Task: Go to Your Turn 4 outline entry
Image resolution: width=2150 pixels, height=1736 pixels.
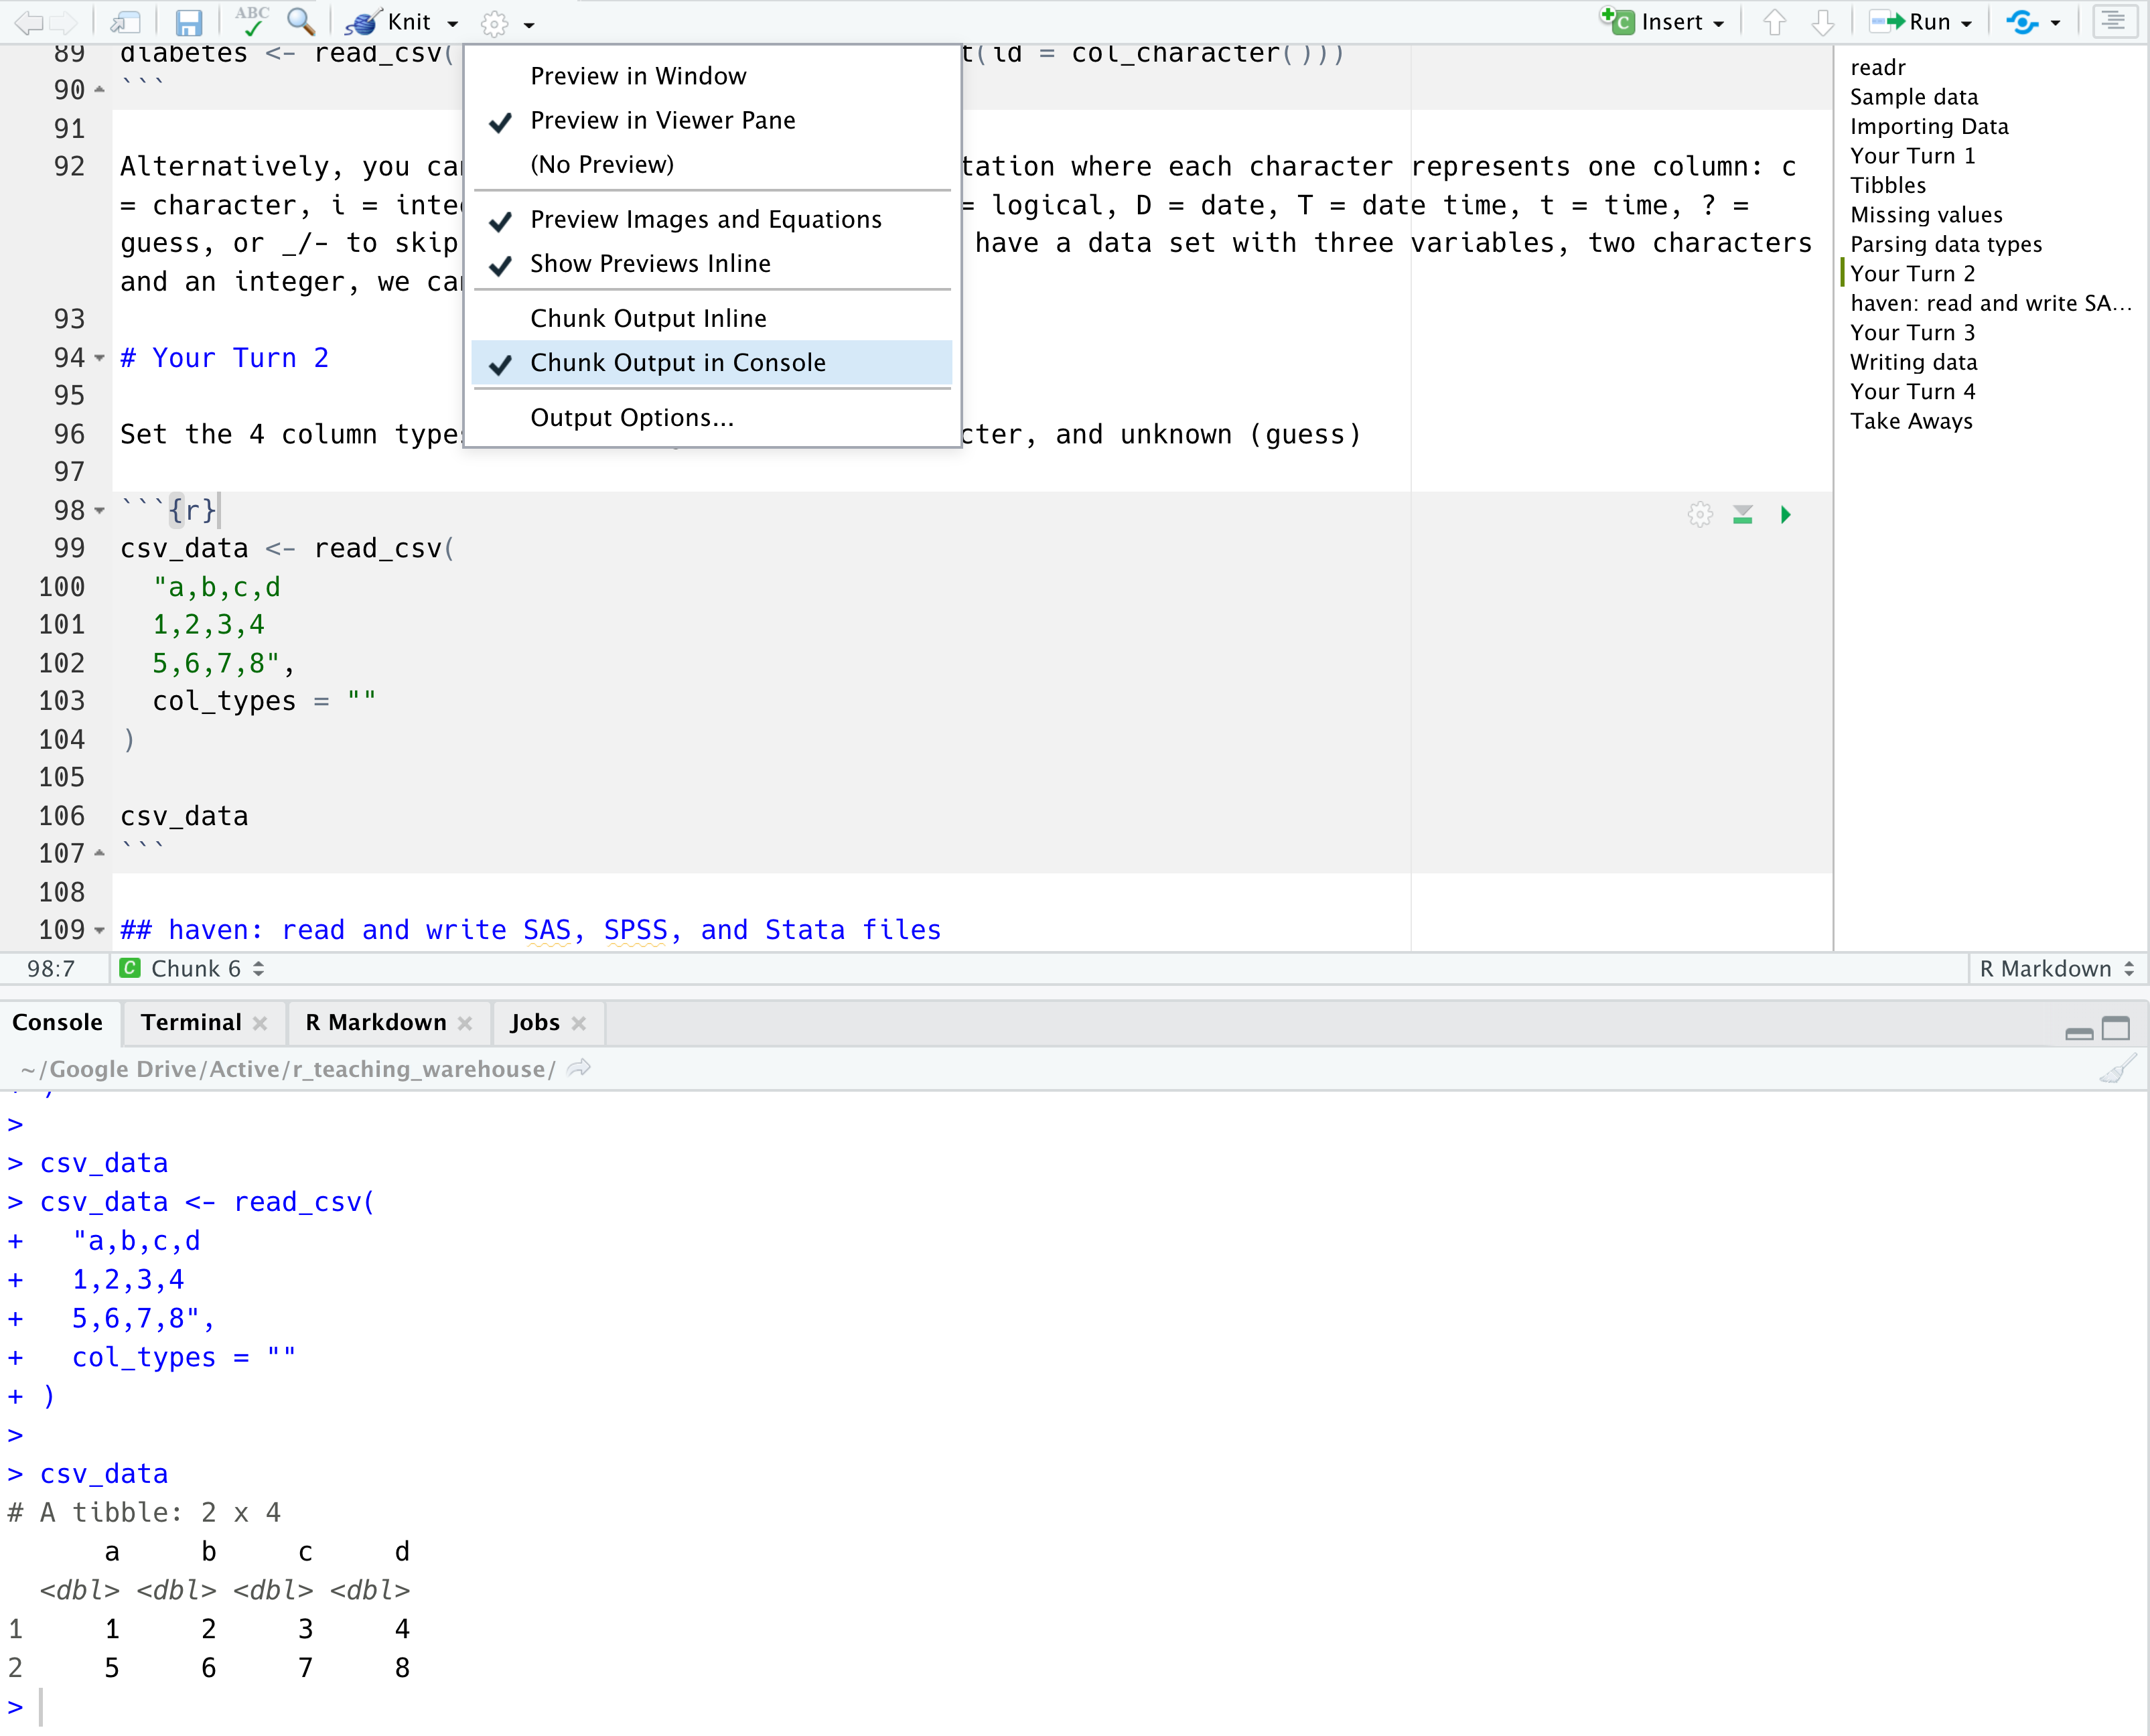Action: tap(1912, 392)
